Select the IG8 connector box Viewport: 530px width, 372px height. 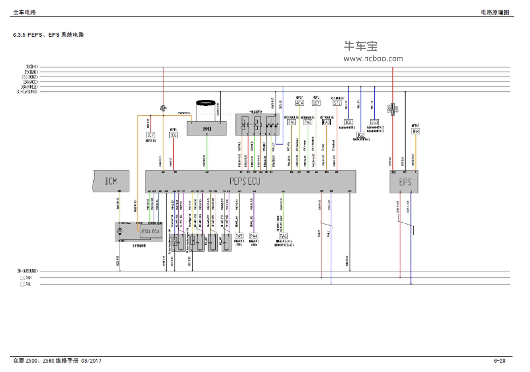tap(416, 131)
